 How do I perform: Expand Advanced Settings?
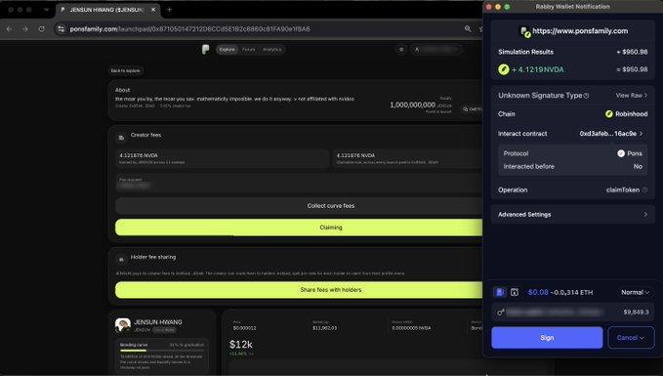572,215
